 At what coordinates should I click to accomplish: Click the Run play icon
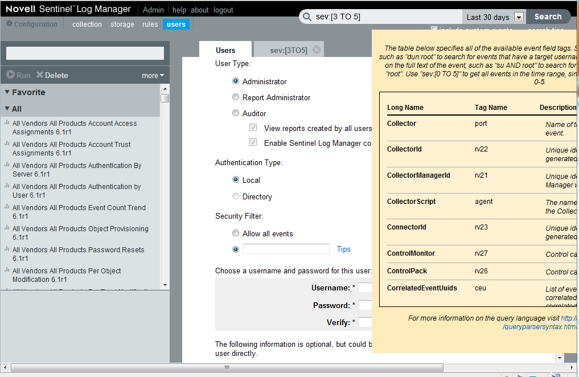click(10, 75)
